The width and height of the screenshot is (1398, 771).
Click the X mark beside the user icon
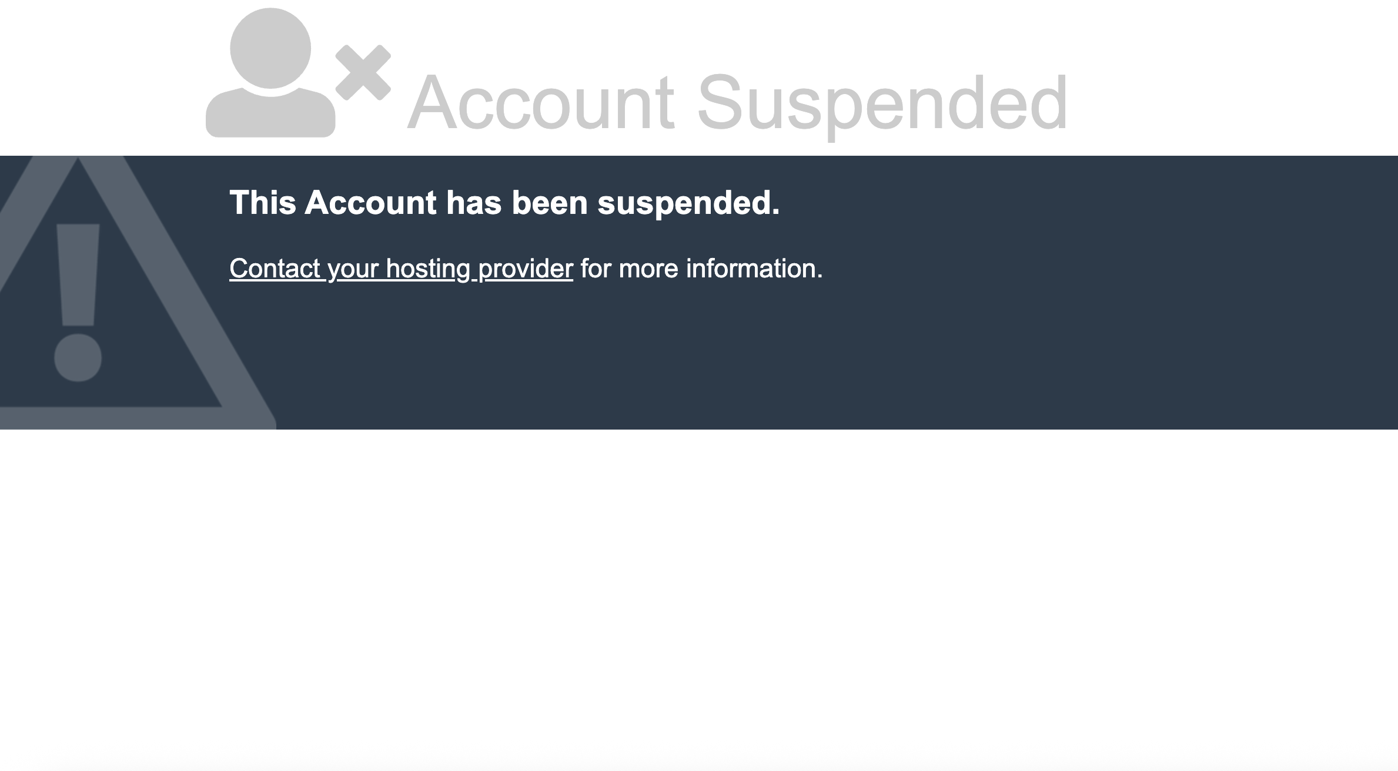(x=363, y=72)
